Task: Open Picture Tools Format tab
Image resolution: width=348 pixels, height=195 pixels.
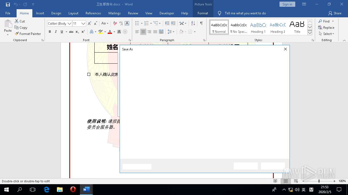Action: (x=203, y=13)
